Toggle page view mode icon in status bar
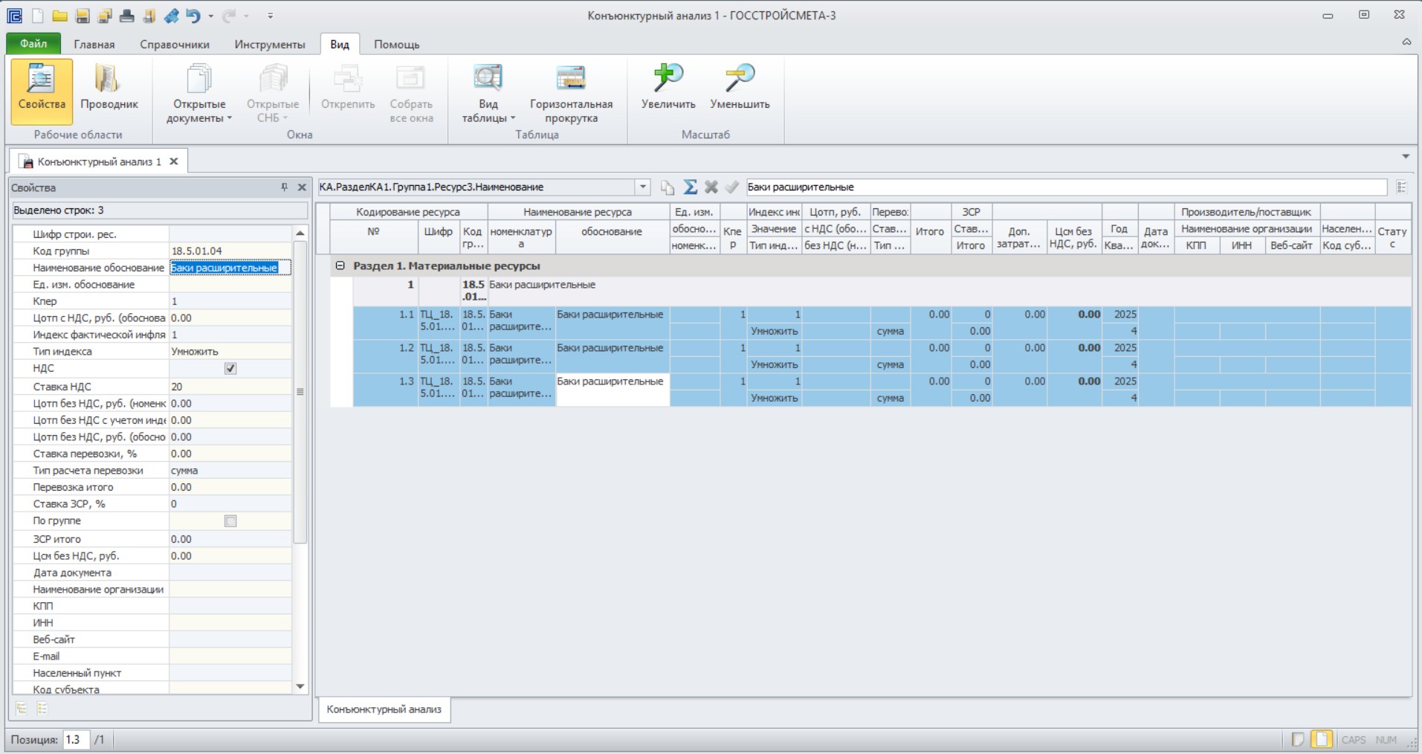 click(1322, 739)
